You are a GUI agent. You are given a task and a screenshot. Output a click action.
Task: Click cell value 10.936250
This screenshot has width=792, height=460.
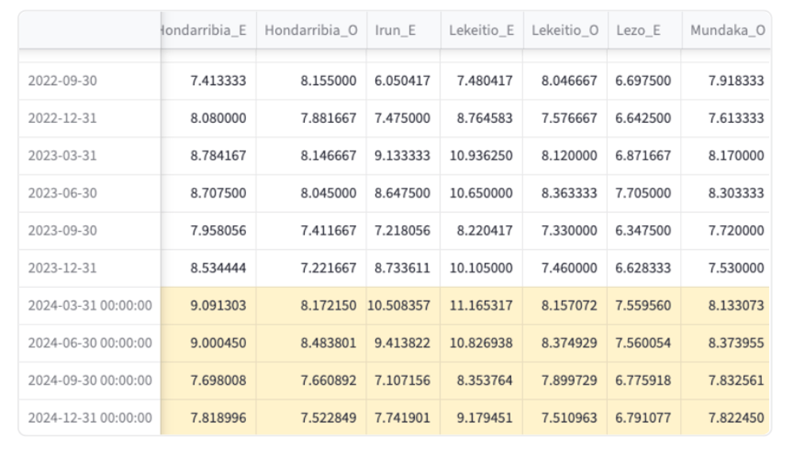coord(482,155)
